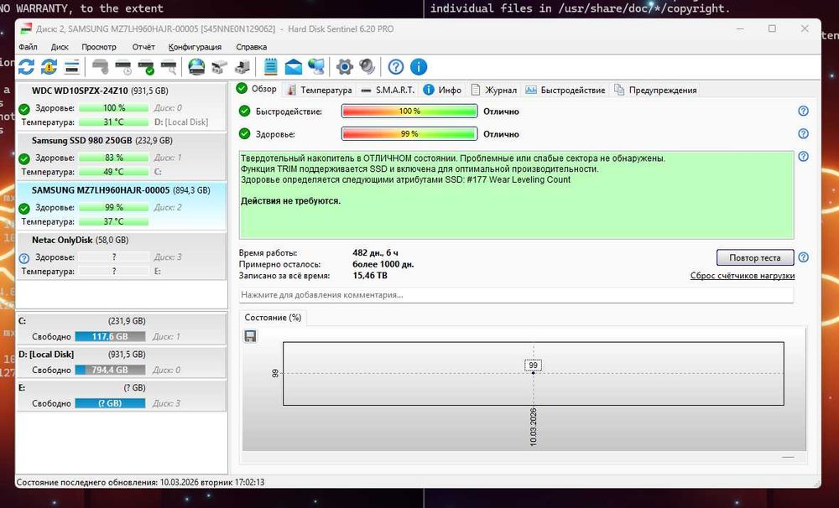Screen dimensions: 839x508
Task: Click the refresh disk status icon
Action: tap(26, 67)
